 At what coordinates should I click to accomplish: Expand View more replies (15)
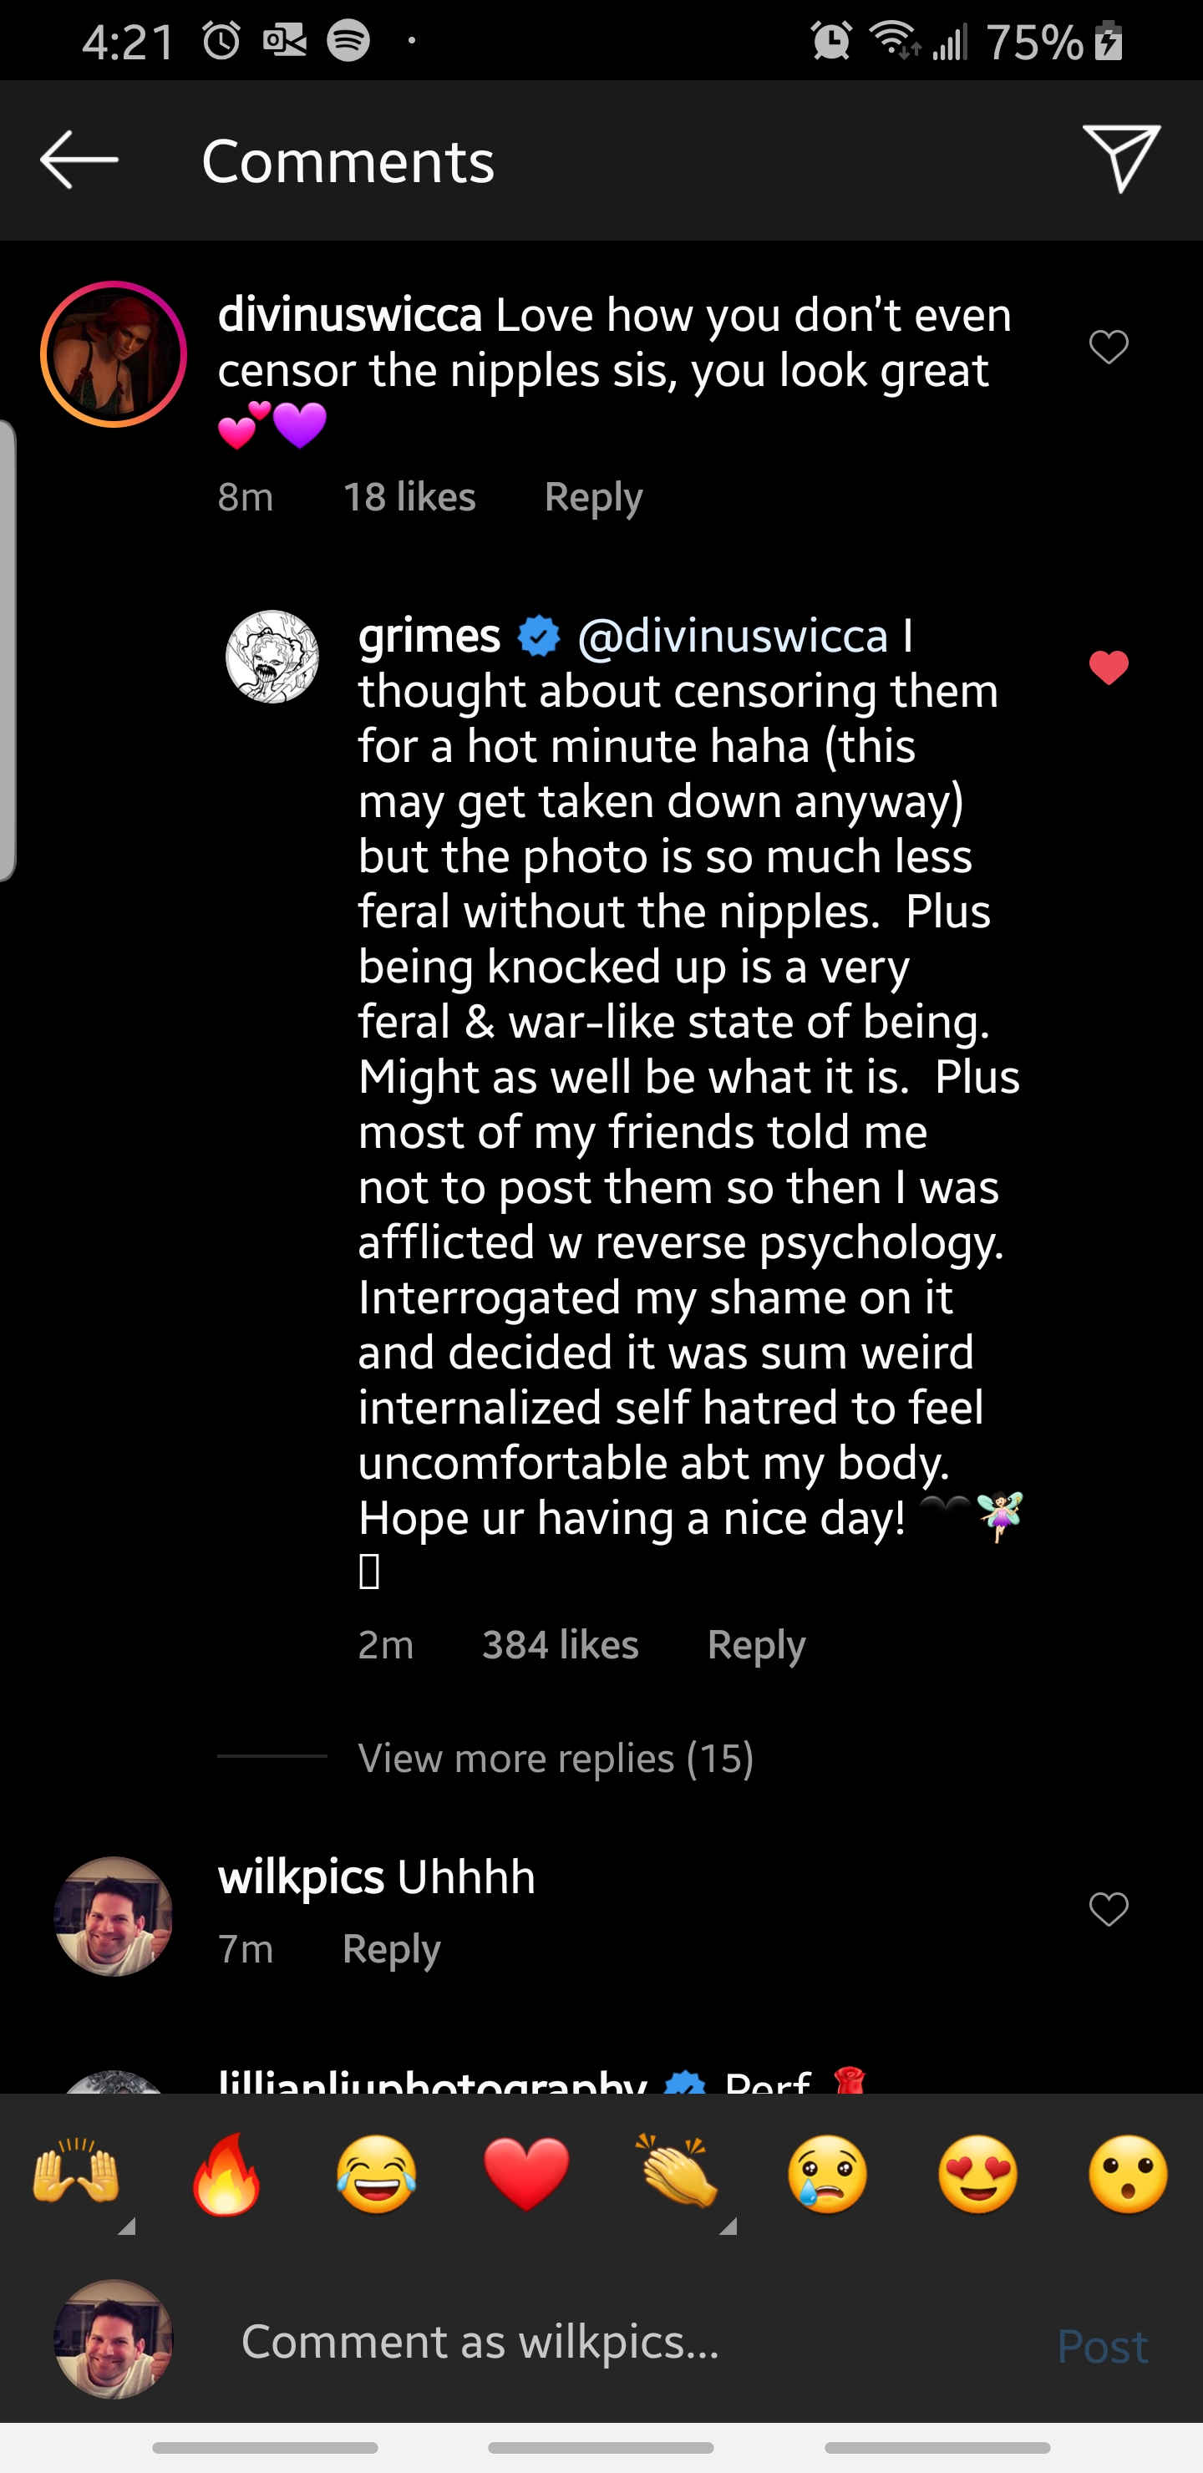[x=555, y=1758]
